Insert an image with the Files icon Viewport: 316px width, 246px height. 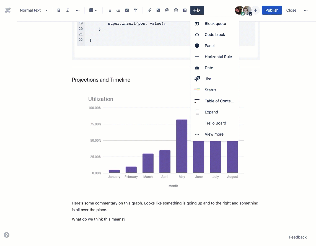(158, 10)
